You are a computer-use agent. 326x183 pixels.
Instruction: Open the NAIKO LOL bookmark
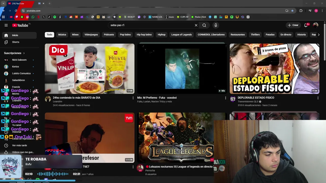(x=155, y=17)
